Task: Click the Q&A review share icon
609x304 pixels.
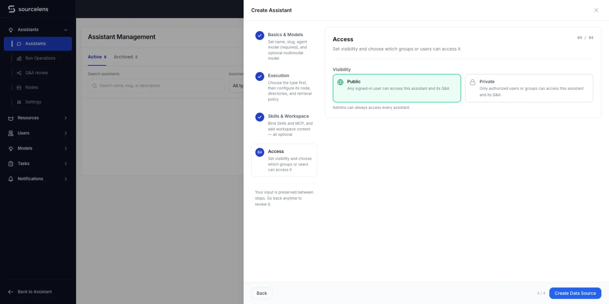Action: (x=19, y=73)
